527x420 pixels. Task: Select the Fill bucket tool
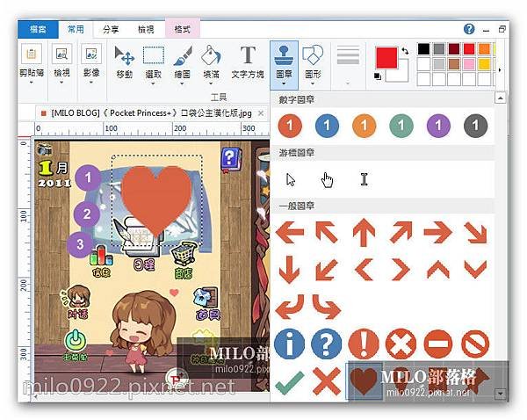[x=211, y=62]
